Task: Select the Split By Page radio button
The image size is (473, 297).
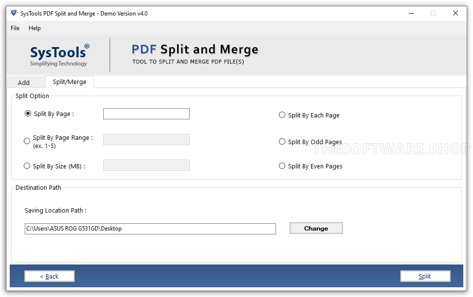Action: pos(28,114)
